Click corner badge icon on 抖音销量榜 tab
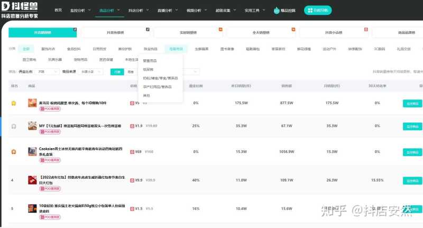 click(x=75, y=30)
